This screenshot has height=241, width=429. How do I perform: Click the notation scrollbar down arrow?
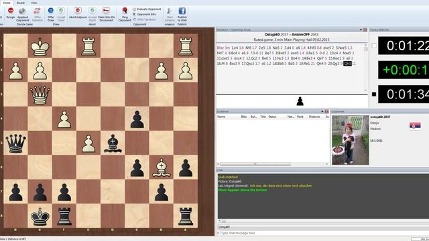365,90
